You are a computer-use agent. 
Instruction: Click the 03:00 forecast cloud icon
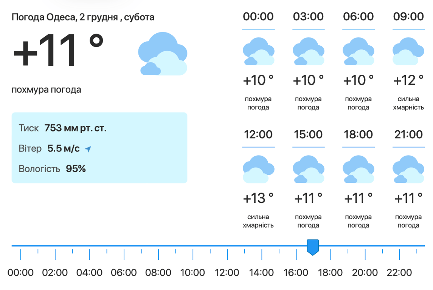(308, 52)
